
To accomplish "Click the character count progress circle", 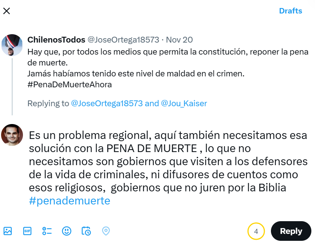I will coord(256,231).
